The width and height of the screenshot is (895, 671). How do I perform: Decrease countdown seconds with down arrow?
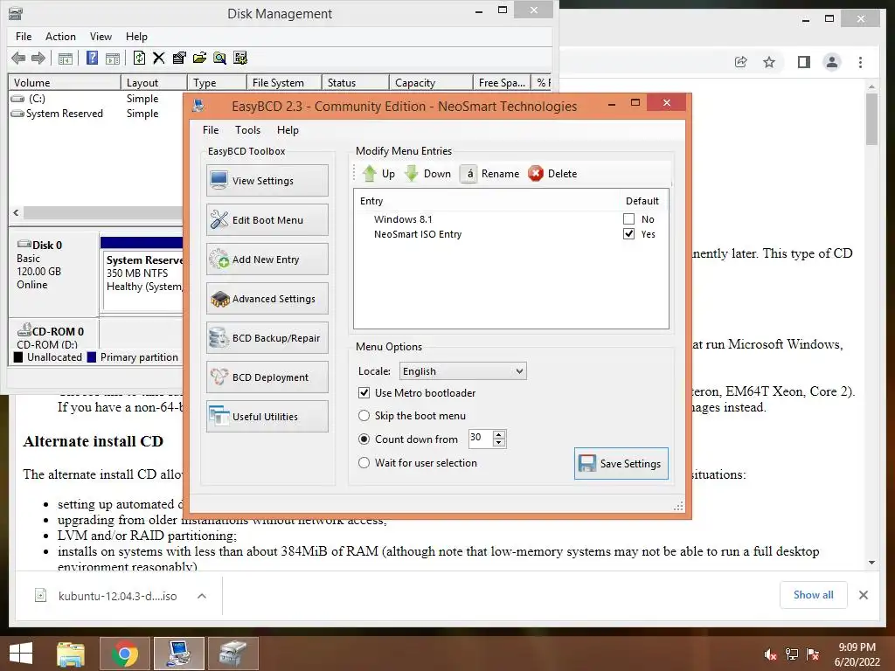coord(499,443)
